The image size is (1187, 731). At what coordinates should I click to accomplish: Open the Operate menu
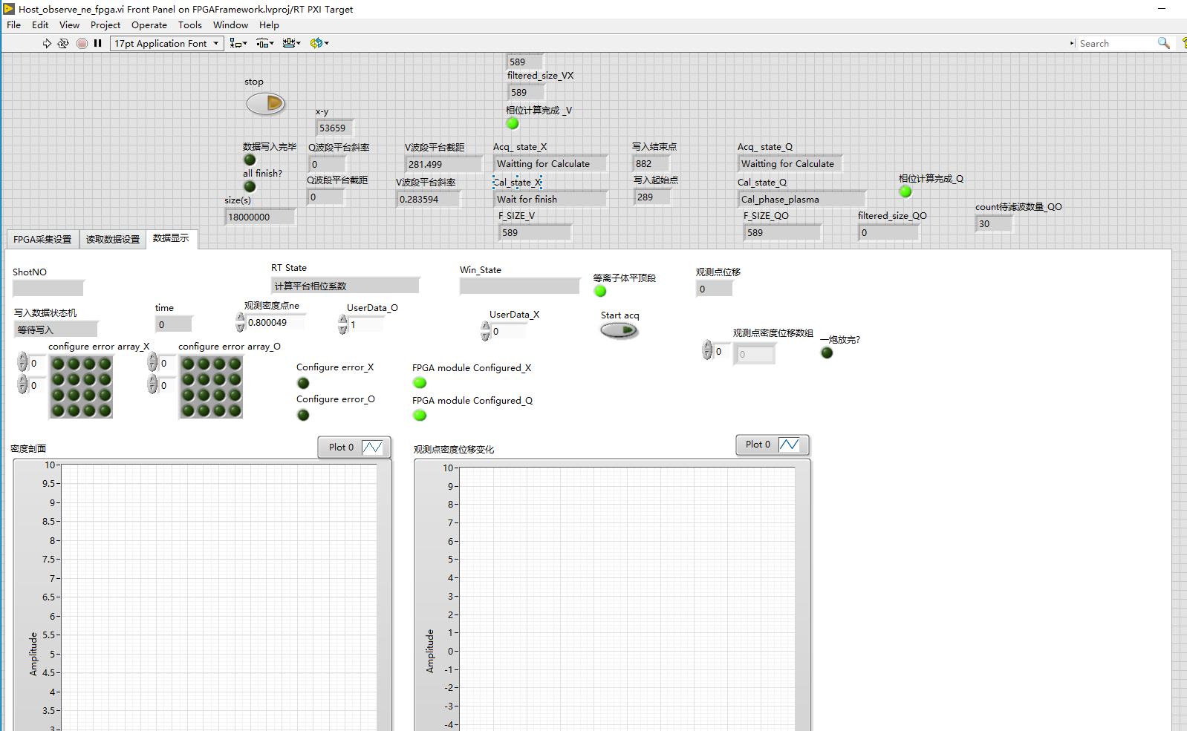click(149, 24)
